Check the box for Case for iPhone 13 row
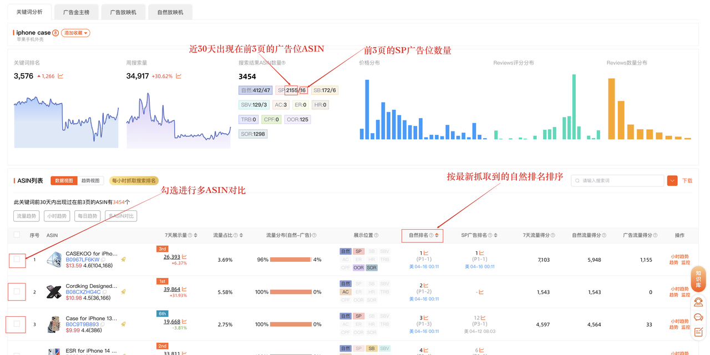 click(17, 323)
